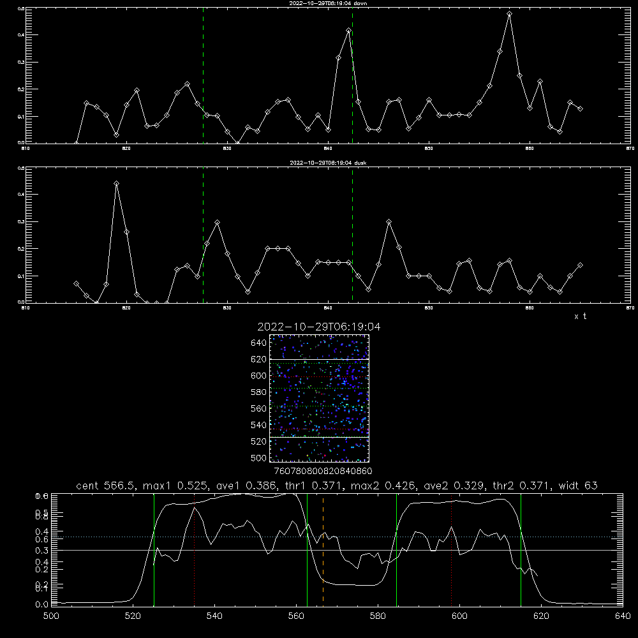
Task: Click the 'widt 63' value in the stats line
Action: (578, 486)
